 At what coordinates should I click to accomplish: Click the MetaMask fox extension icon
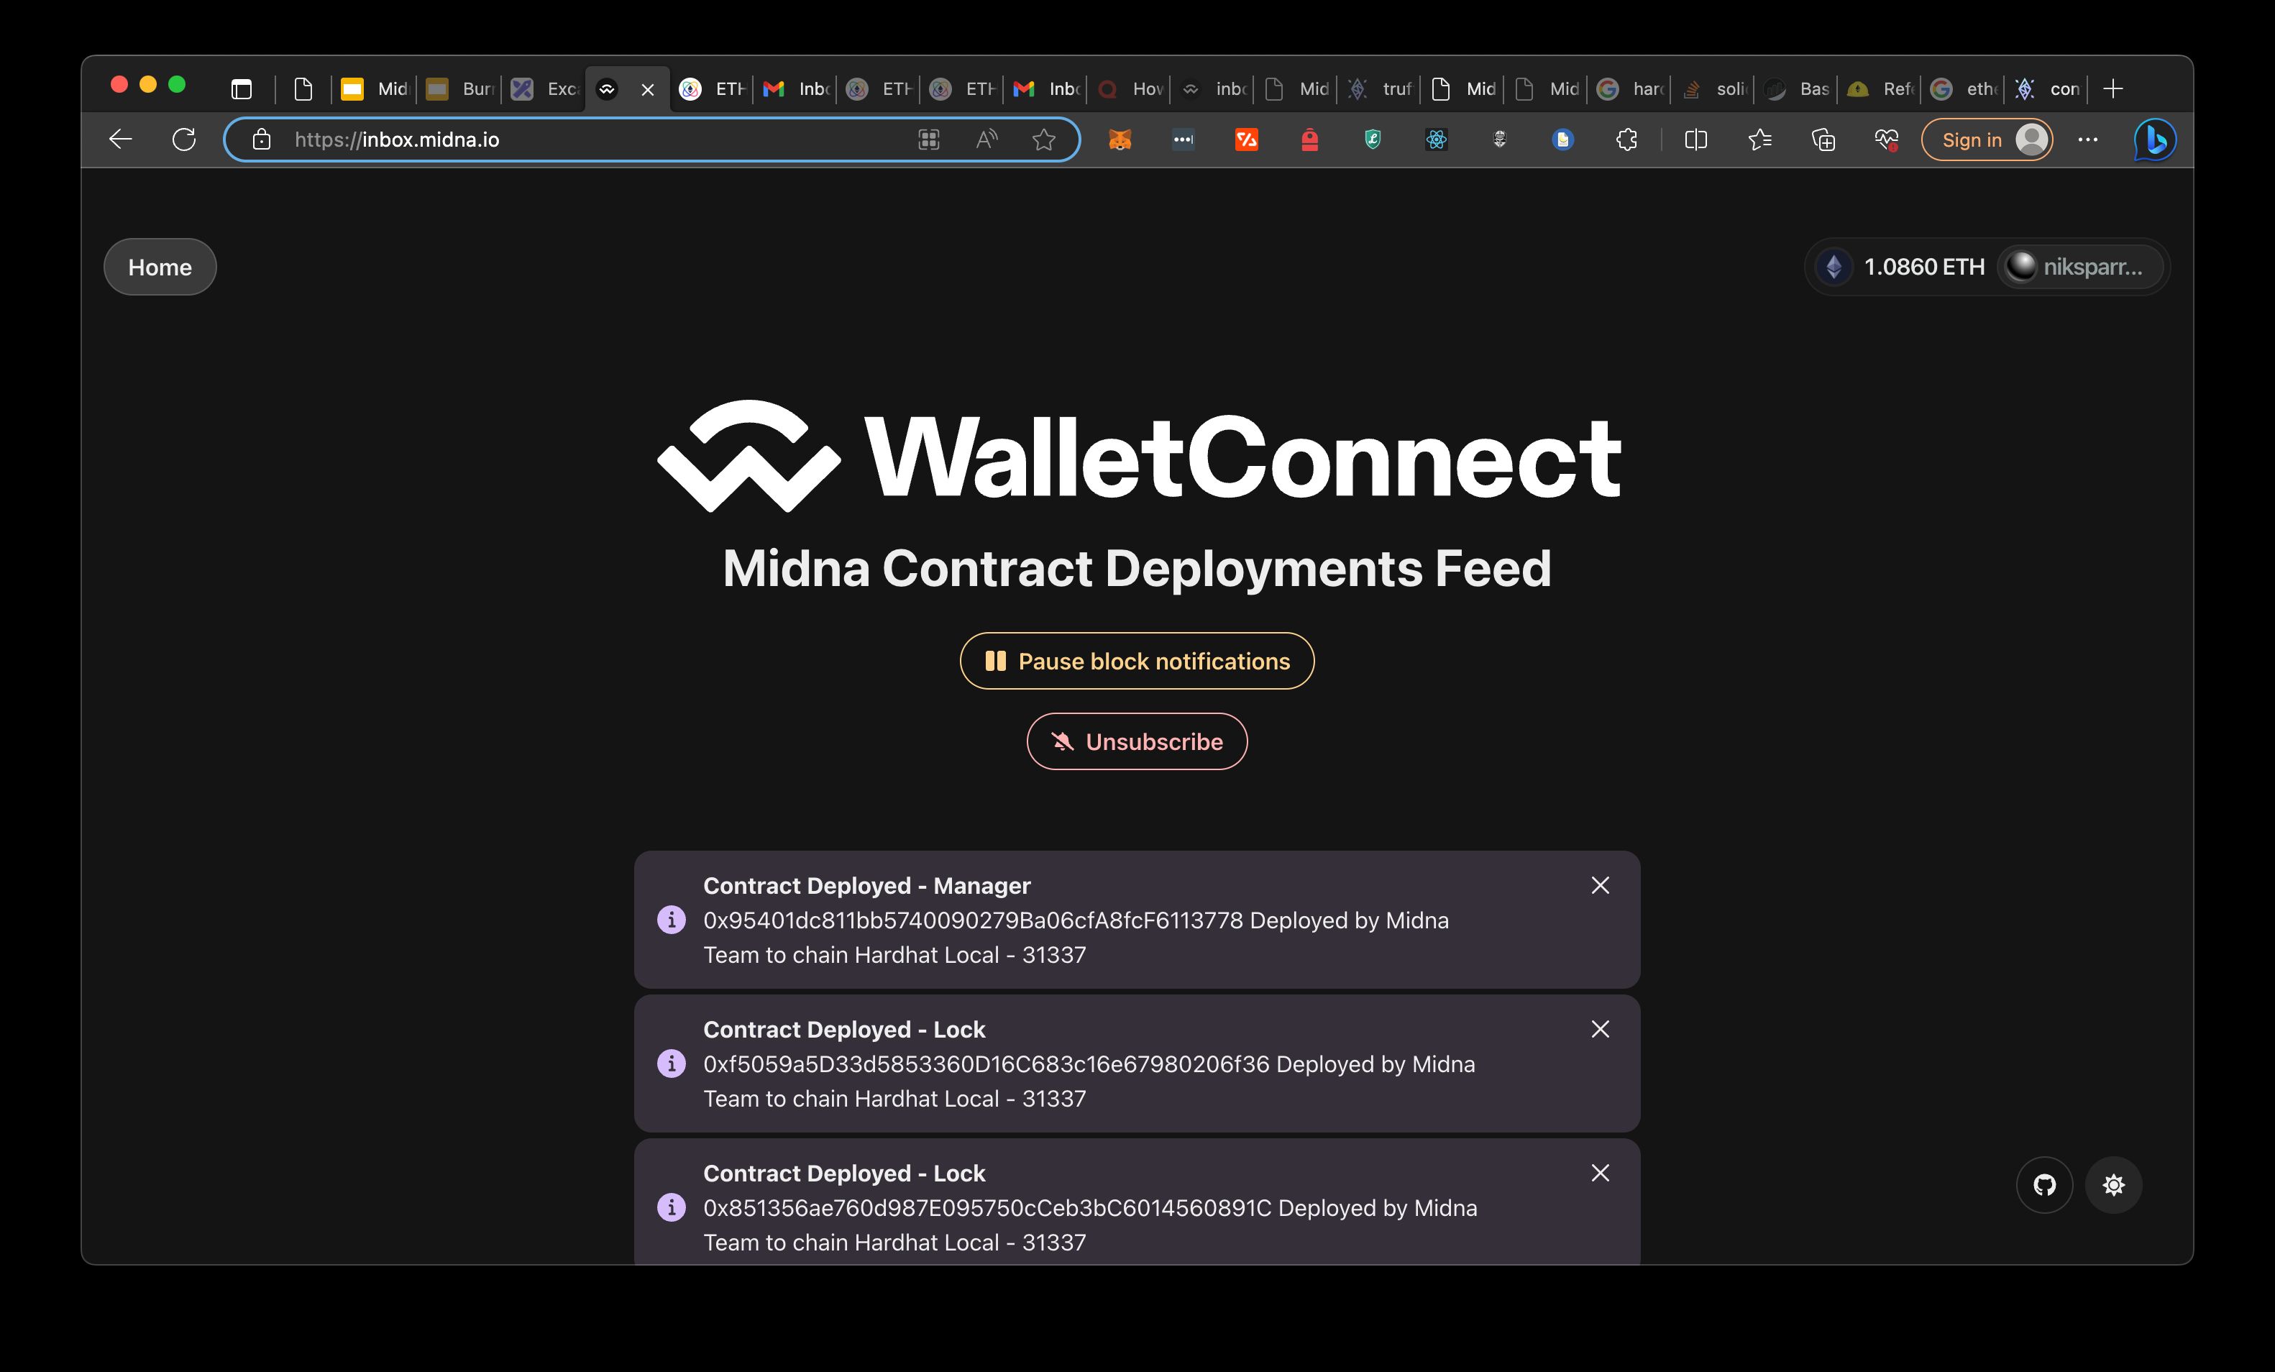click(x=1120, y=140)
